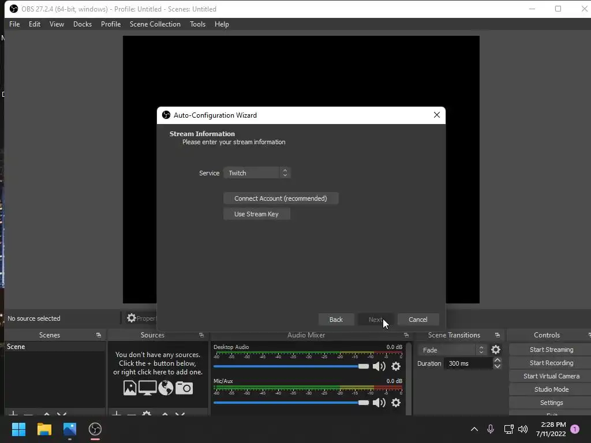Viewport: 591px width, 443px height.
Task: Open the clock showing 2:28 PM
Action: 551,429
